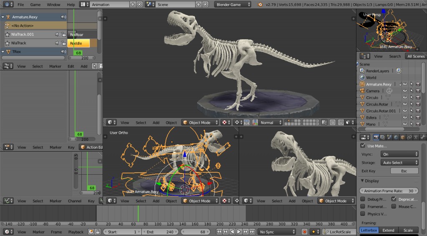
Task: Click the play animation button
Action: [239, 232]
